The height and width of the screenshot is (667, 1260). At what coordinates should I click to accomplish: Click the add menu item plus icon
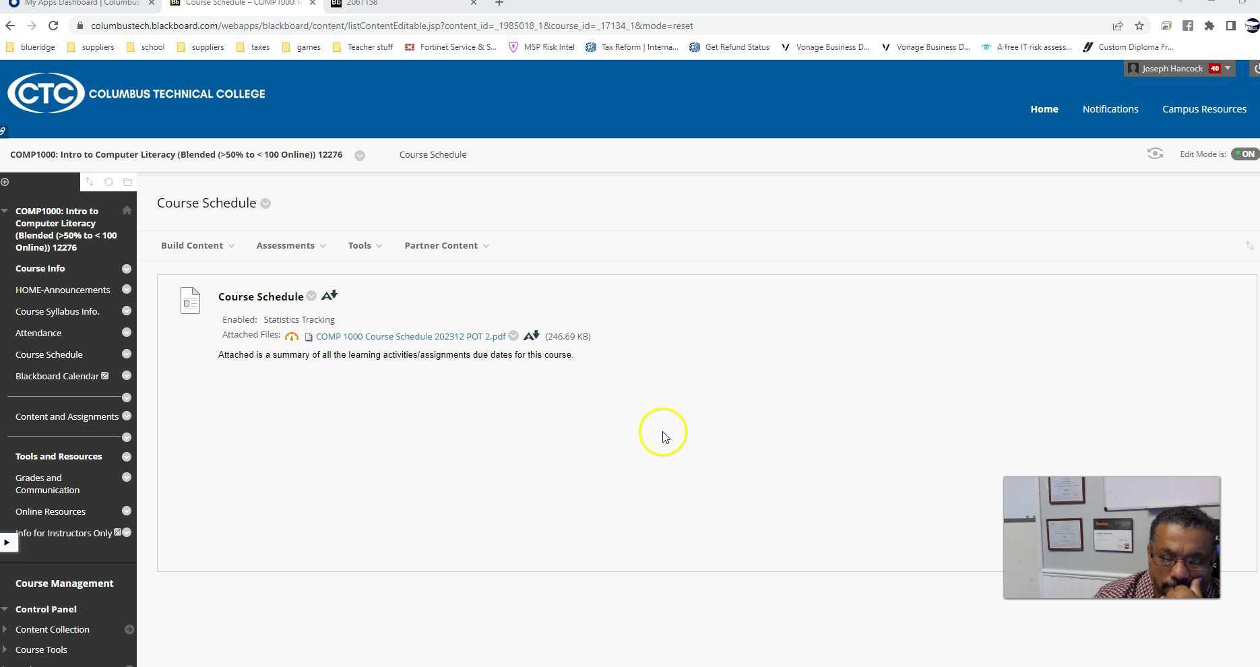5,181
